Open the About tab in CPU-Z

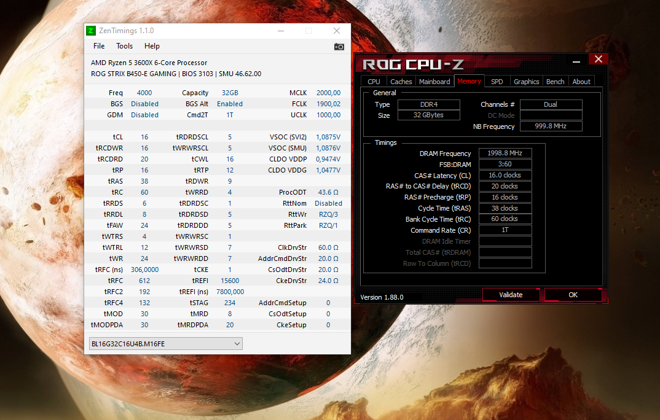[x=581, y=82]
